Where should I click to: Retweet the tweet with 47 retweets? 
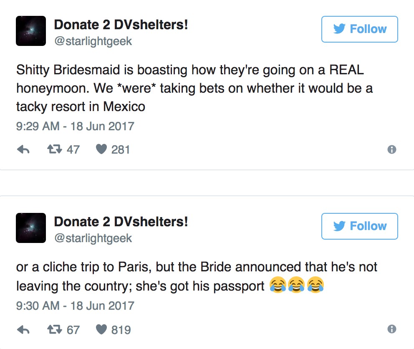tap(54, 149)
